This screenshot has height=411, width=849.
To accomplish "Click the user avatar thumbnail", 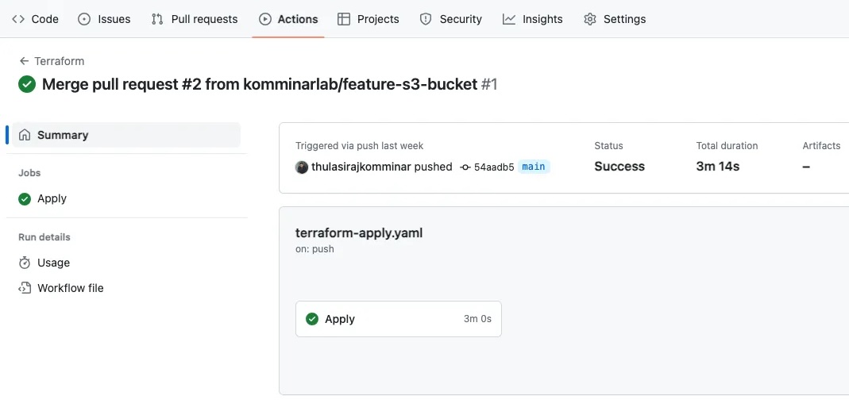I will coord(302,167).
